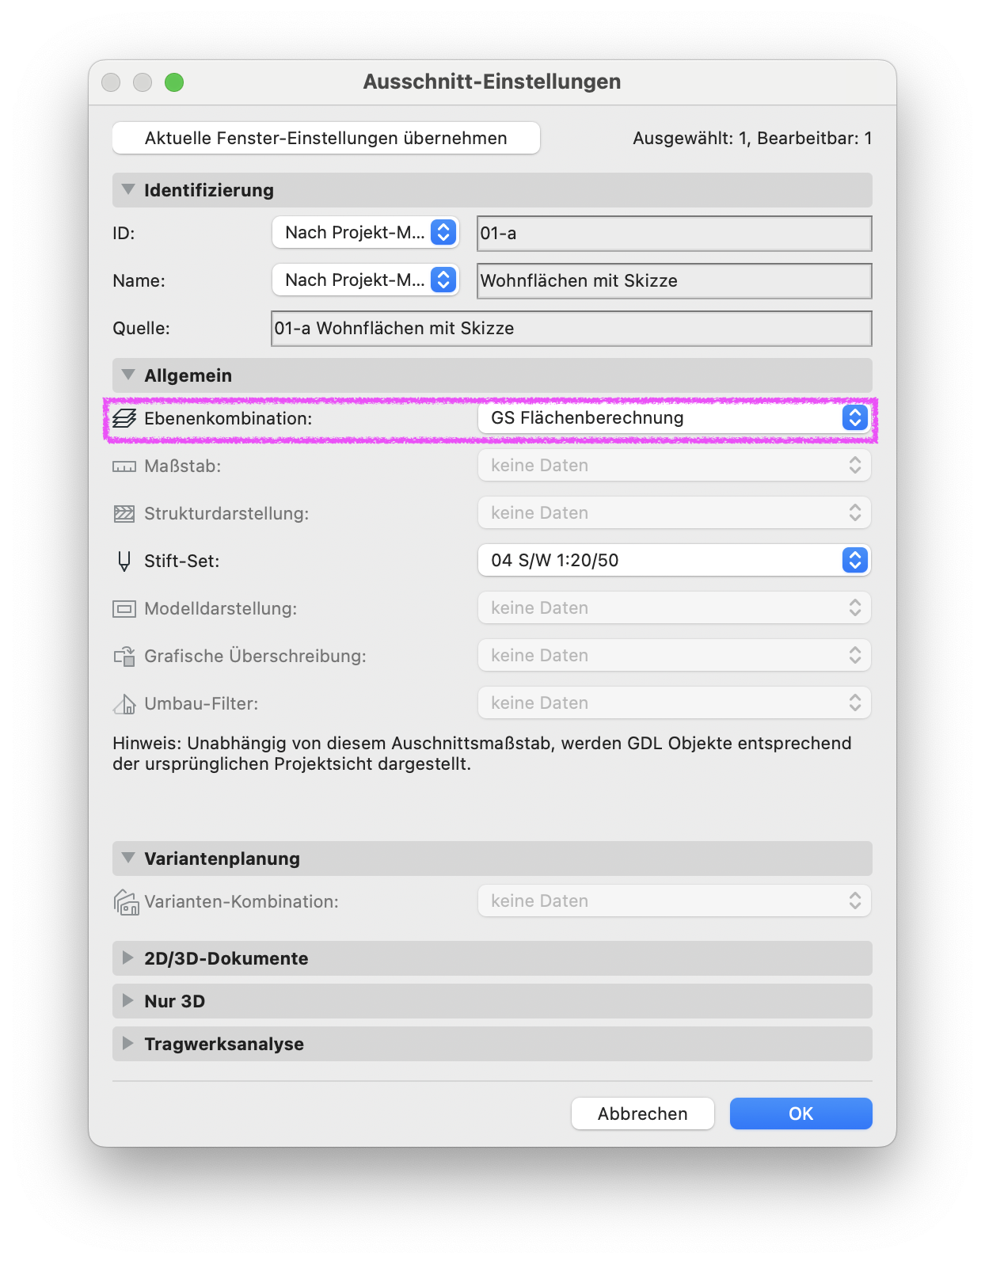Click Aktuelle Fenster-Einstellungen übernehmen button

[x=326, y=138]
